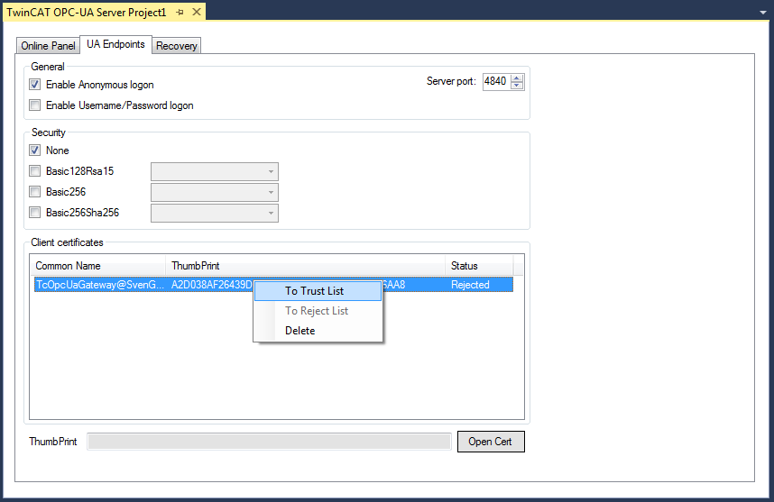Pin the TwinCAT OPC-UA Server Project1 tab

point(180,13)
